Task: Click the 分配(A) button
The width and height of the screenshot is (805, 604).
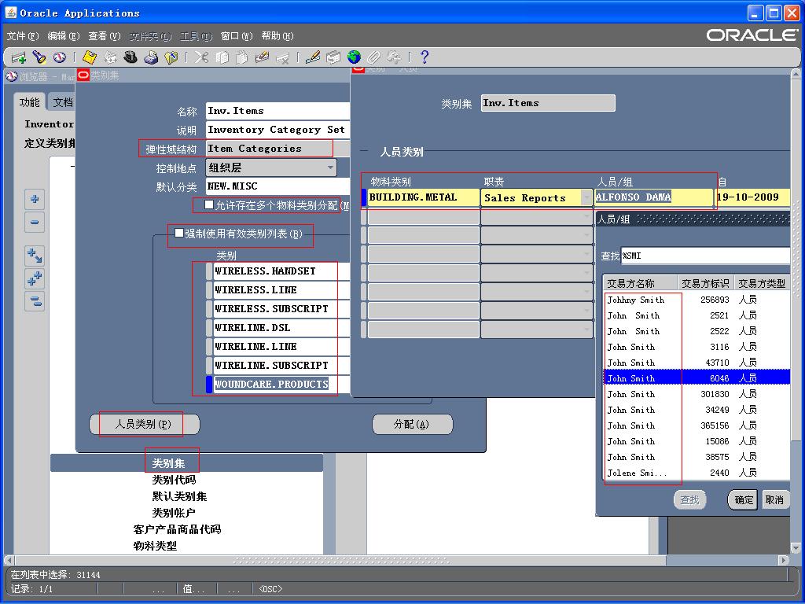Action: pos(412,424)
